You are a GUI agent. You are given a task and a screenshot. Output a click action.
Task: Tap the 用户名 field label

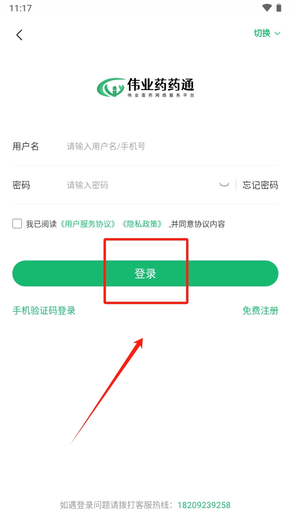point(26,146)
